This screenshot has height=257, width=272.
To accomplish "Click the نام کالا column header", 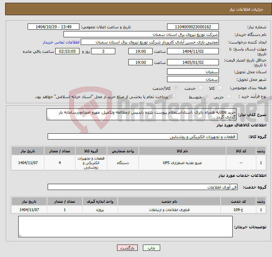I will [x=182, y=151].
